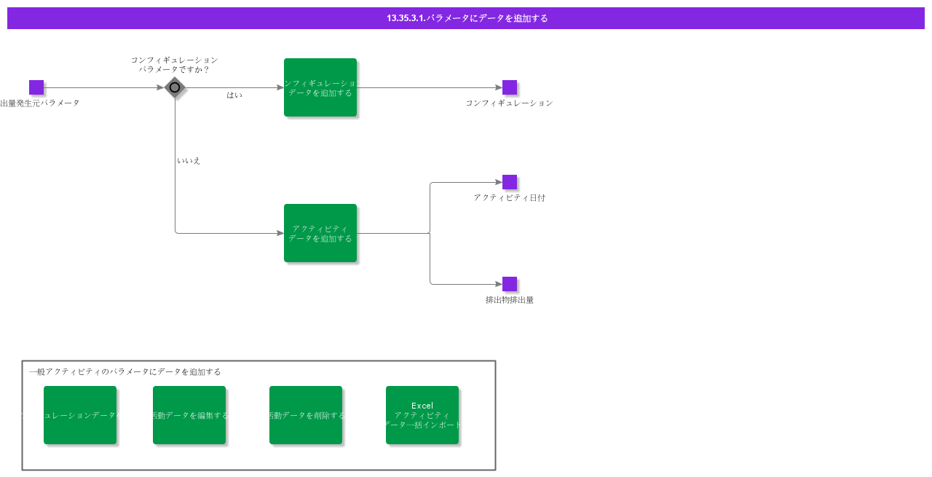Click the purple コンフィギュレーション output square
932x477 pixels.
510,87
